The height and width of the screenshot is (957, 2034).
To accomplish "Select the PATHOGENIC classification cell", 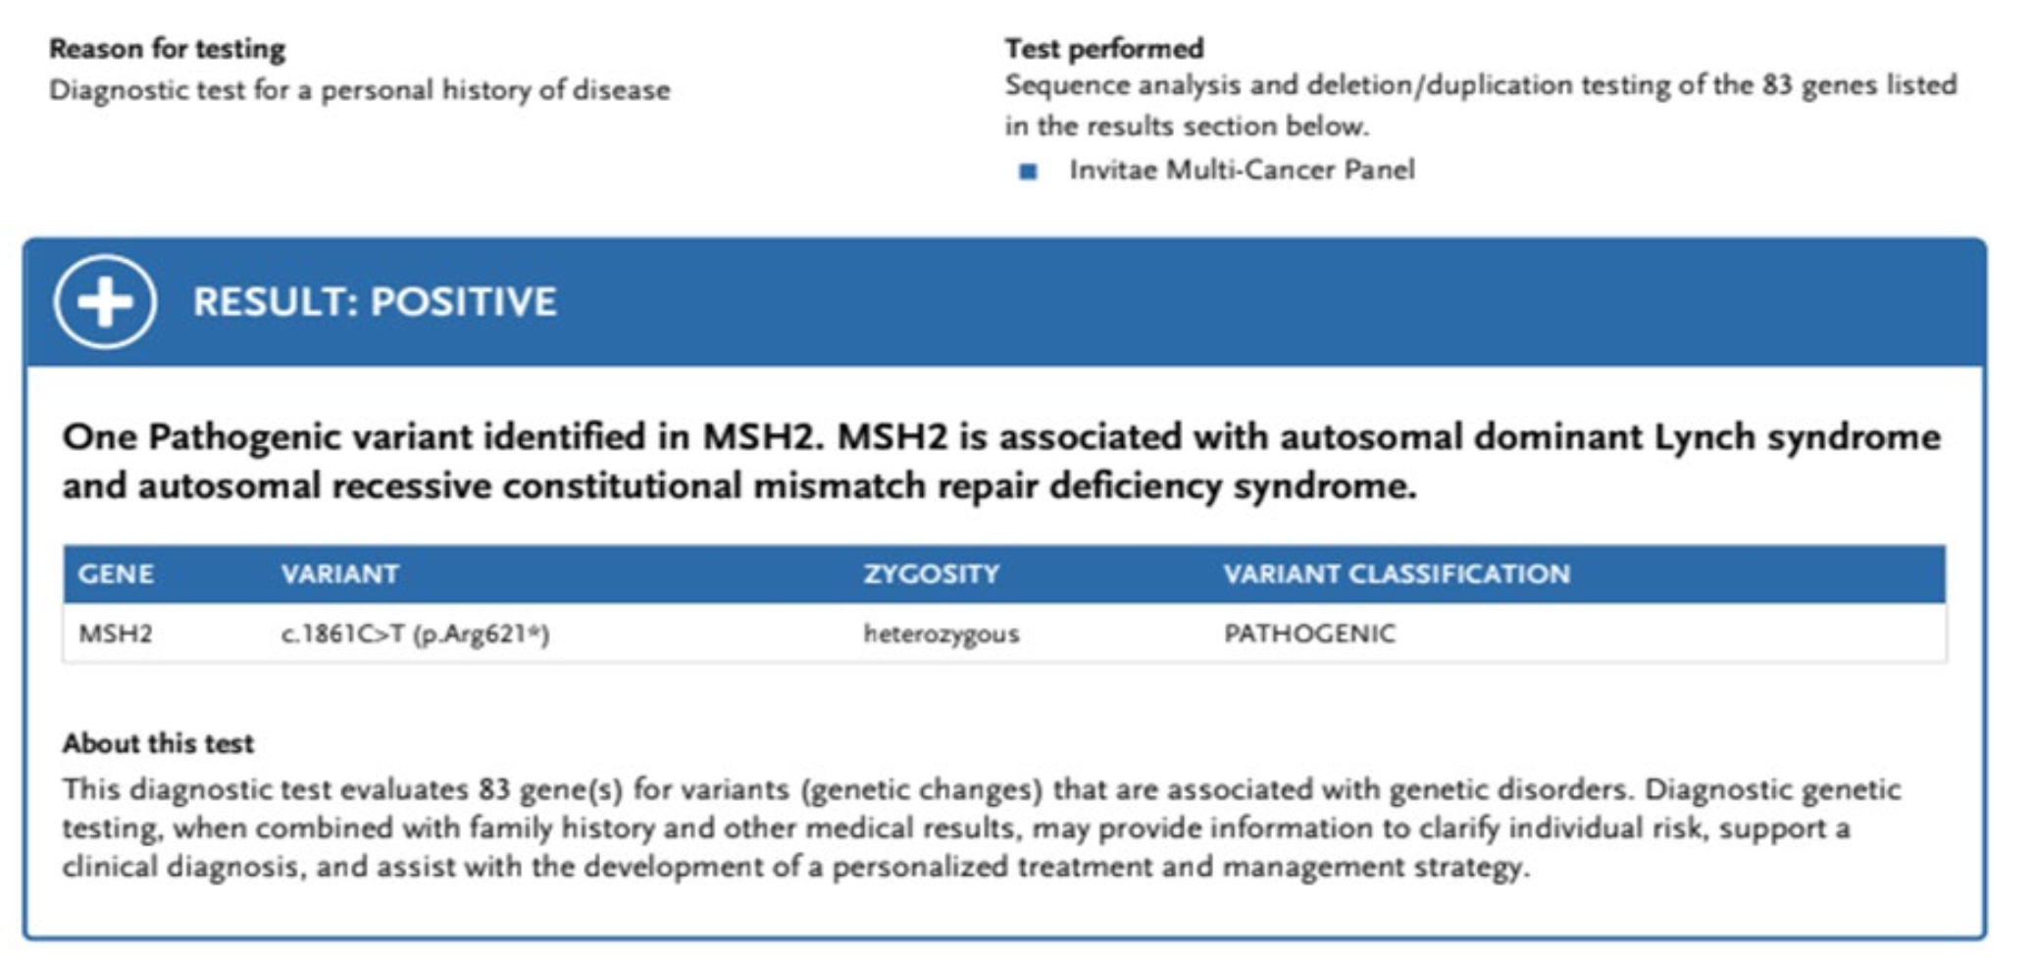I will point(1309,633).
